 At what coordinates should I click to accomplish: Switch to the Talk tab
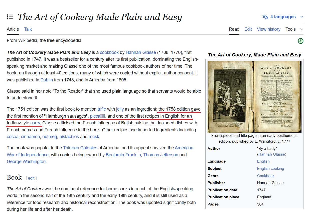point(28,29)
